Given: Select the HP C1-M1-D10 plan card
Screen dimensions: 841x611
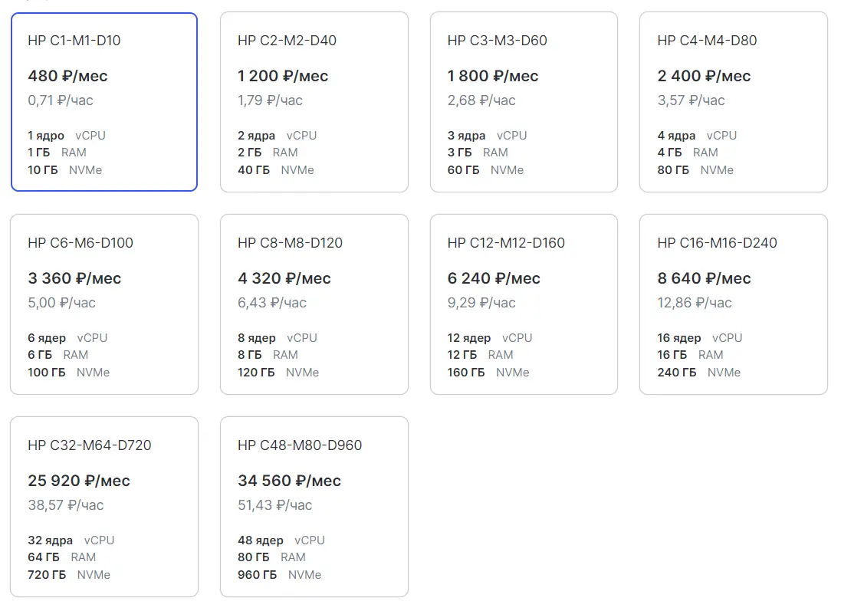Looking at the screenshot, I should (103, 101).
